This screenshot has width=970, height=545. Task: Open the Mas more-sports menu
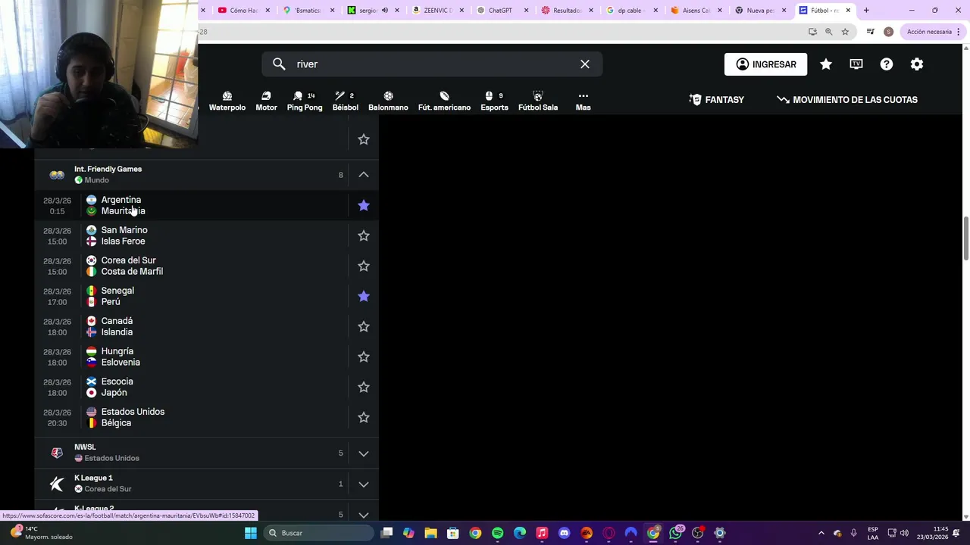tap(583, 101)
